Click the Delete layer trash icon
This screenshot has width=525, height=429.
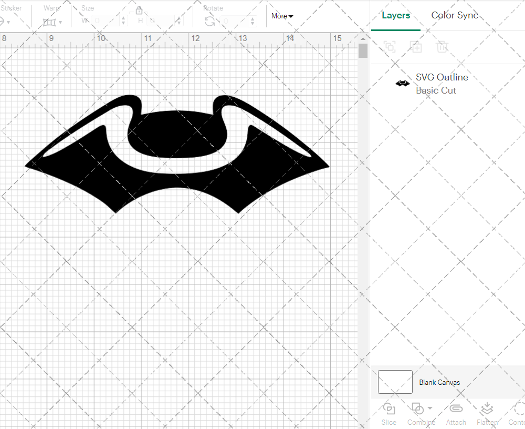442,47
